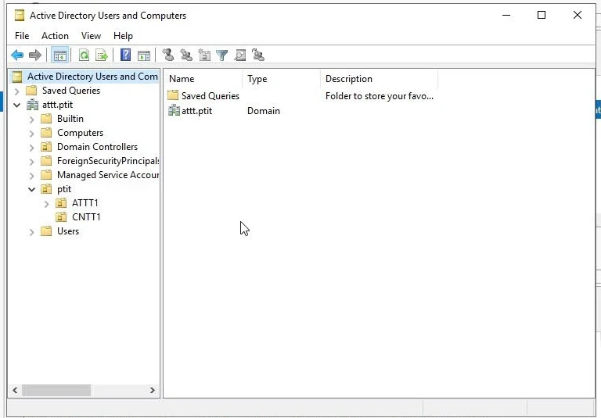Toggle Show/Hide Console Tree button
Viewport: 601px width, 418px height.
pos(59,55)
